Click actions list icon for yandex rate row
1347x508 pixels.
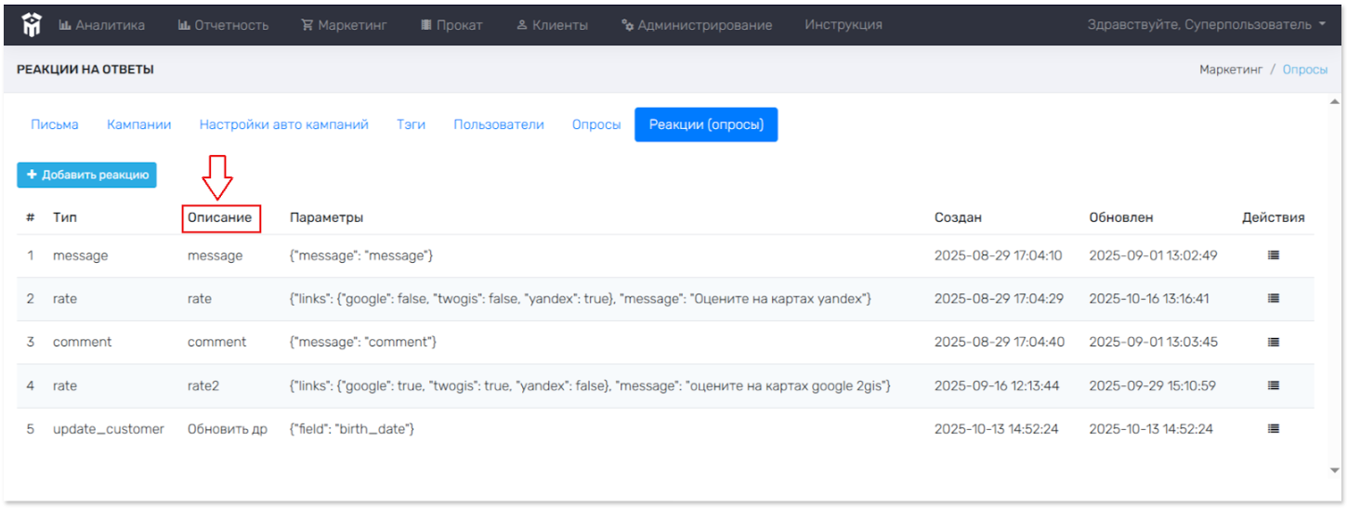coord(1273,299)
